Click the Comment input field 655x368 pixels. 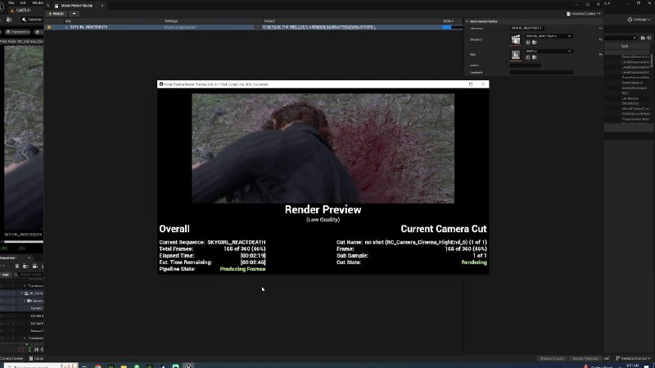pyautogui.click(x=541, y=73)
